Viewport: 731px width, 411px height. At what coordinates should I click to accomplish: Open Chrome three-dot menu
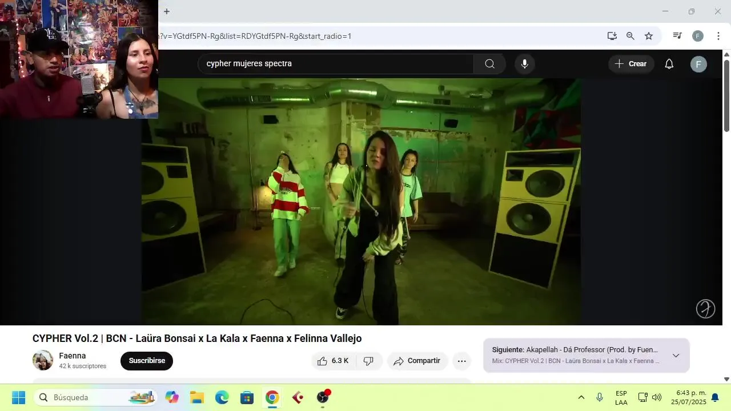click(x=718, y=36)
